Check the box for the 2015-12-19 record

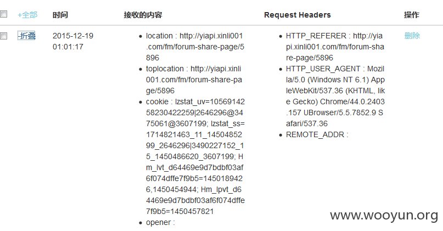point(3,36)
